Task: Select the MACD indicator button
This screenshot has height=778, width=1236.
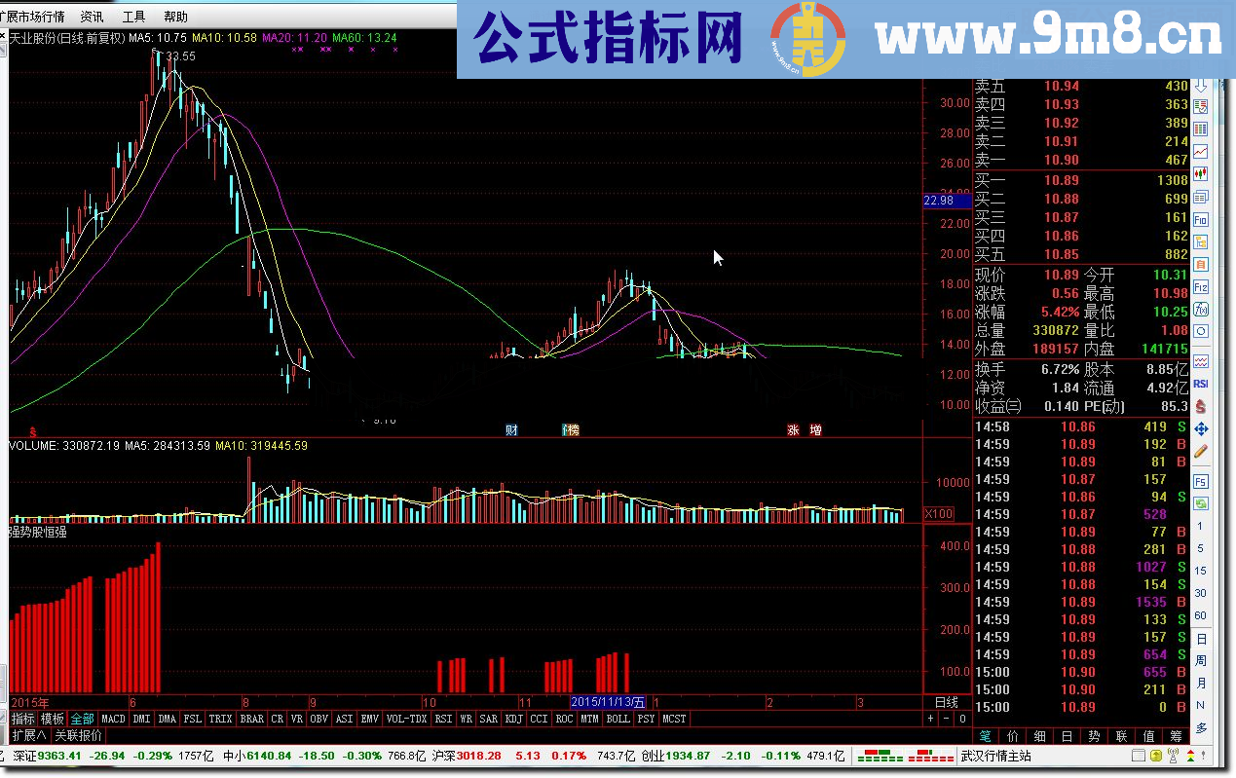Action: (x=115, y=719)
